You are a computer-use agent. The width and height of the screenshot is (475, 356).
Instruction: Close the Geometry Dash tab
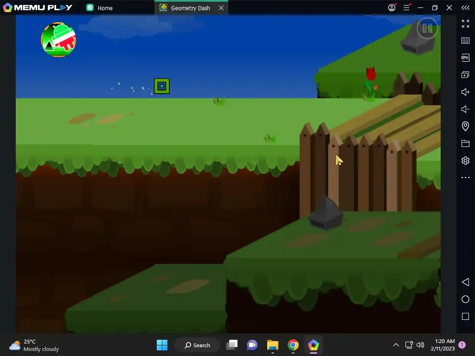pyautogui.click(x=221, y=8)
